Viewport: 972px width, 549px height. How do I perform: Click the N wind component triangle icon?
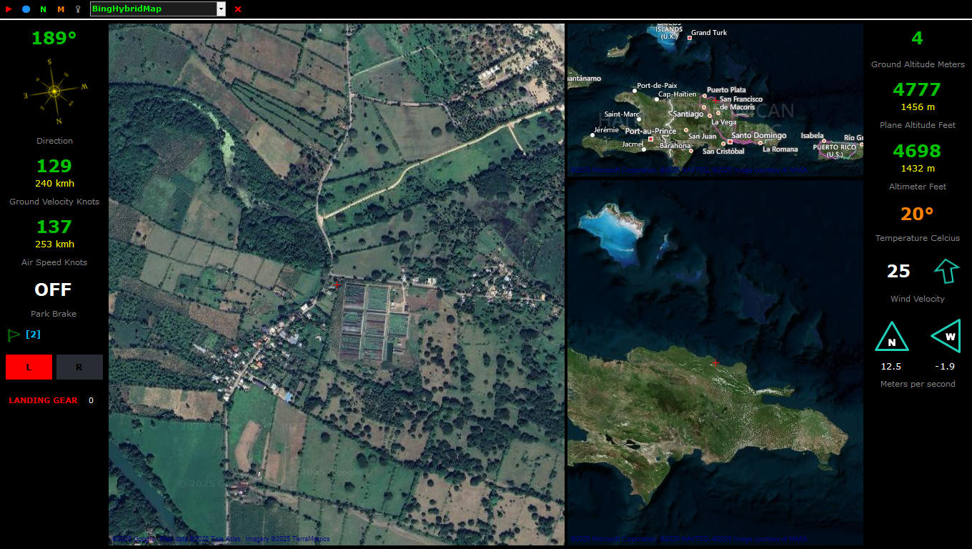pyautogui.click(x=891, y=338)
